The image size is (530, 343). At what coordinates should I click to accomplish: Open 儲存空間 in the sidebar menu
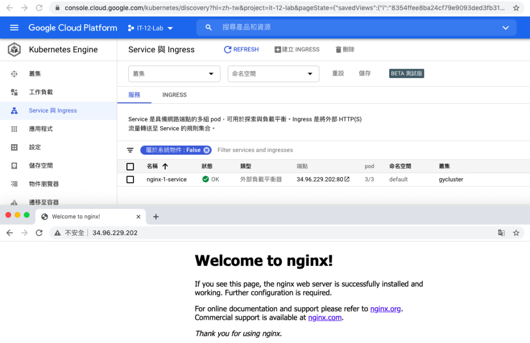(41, 166)
